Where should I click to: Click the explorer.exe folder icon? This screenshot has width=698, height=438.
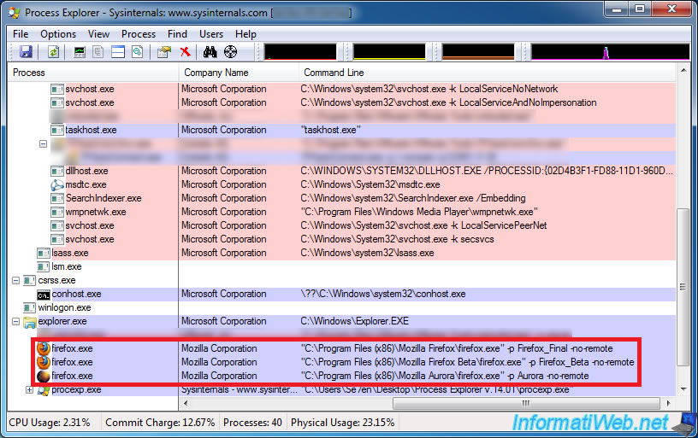pyautogui.click(x=30, y=322)
